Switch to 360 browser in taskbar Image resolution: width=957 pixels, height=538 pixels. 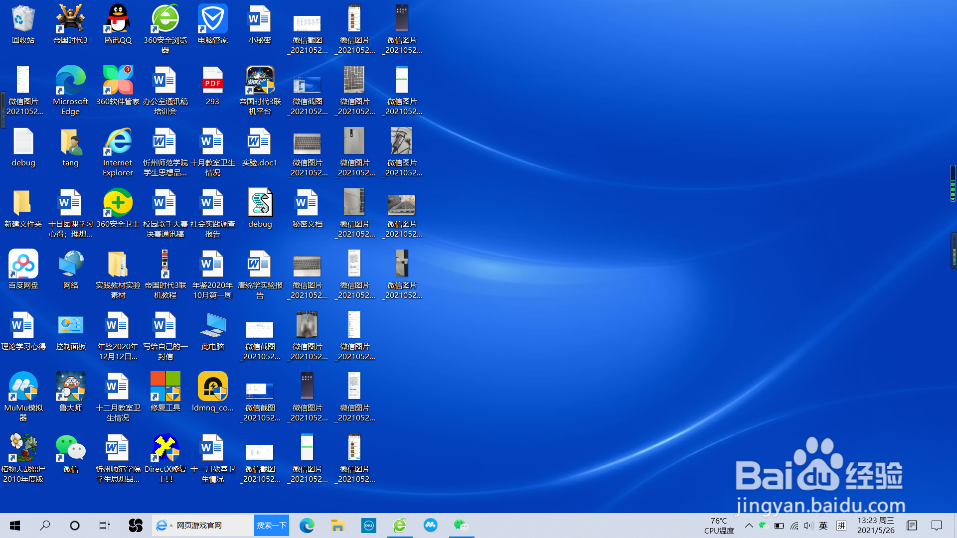pos(400,525)
